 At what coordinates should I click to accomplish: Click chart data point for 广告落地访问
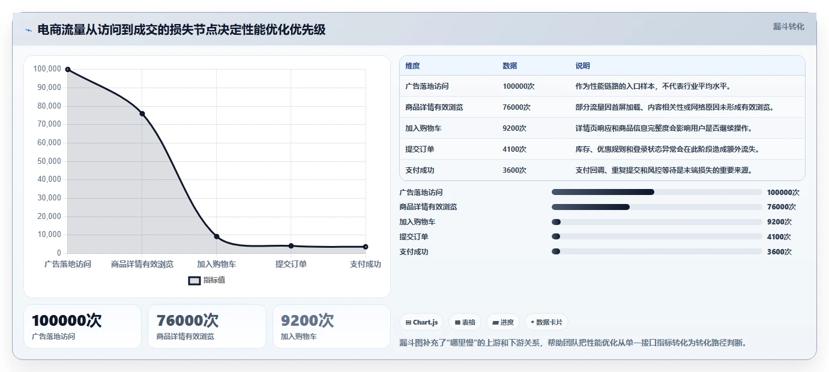[68, 70]
